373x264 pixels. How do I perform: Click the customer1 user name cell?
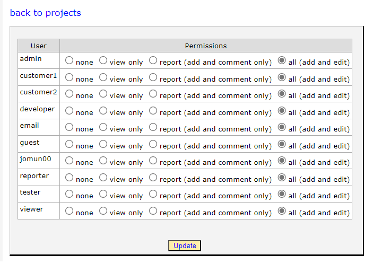click(x=39, y=77)
